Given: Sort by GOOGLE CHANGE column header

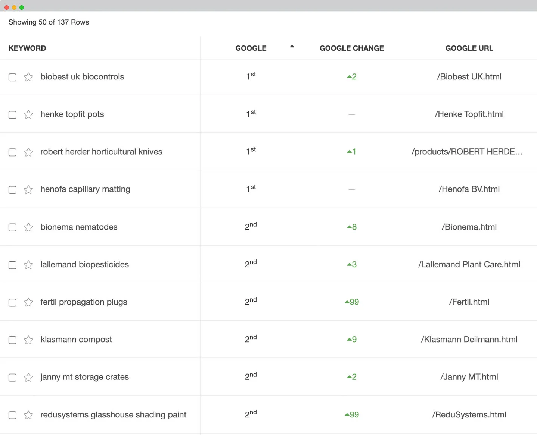Looking at the screenshot, I should 351,48.
